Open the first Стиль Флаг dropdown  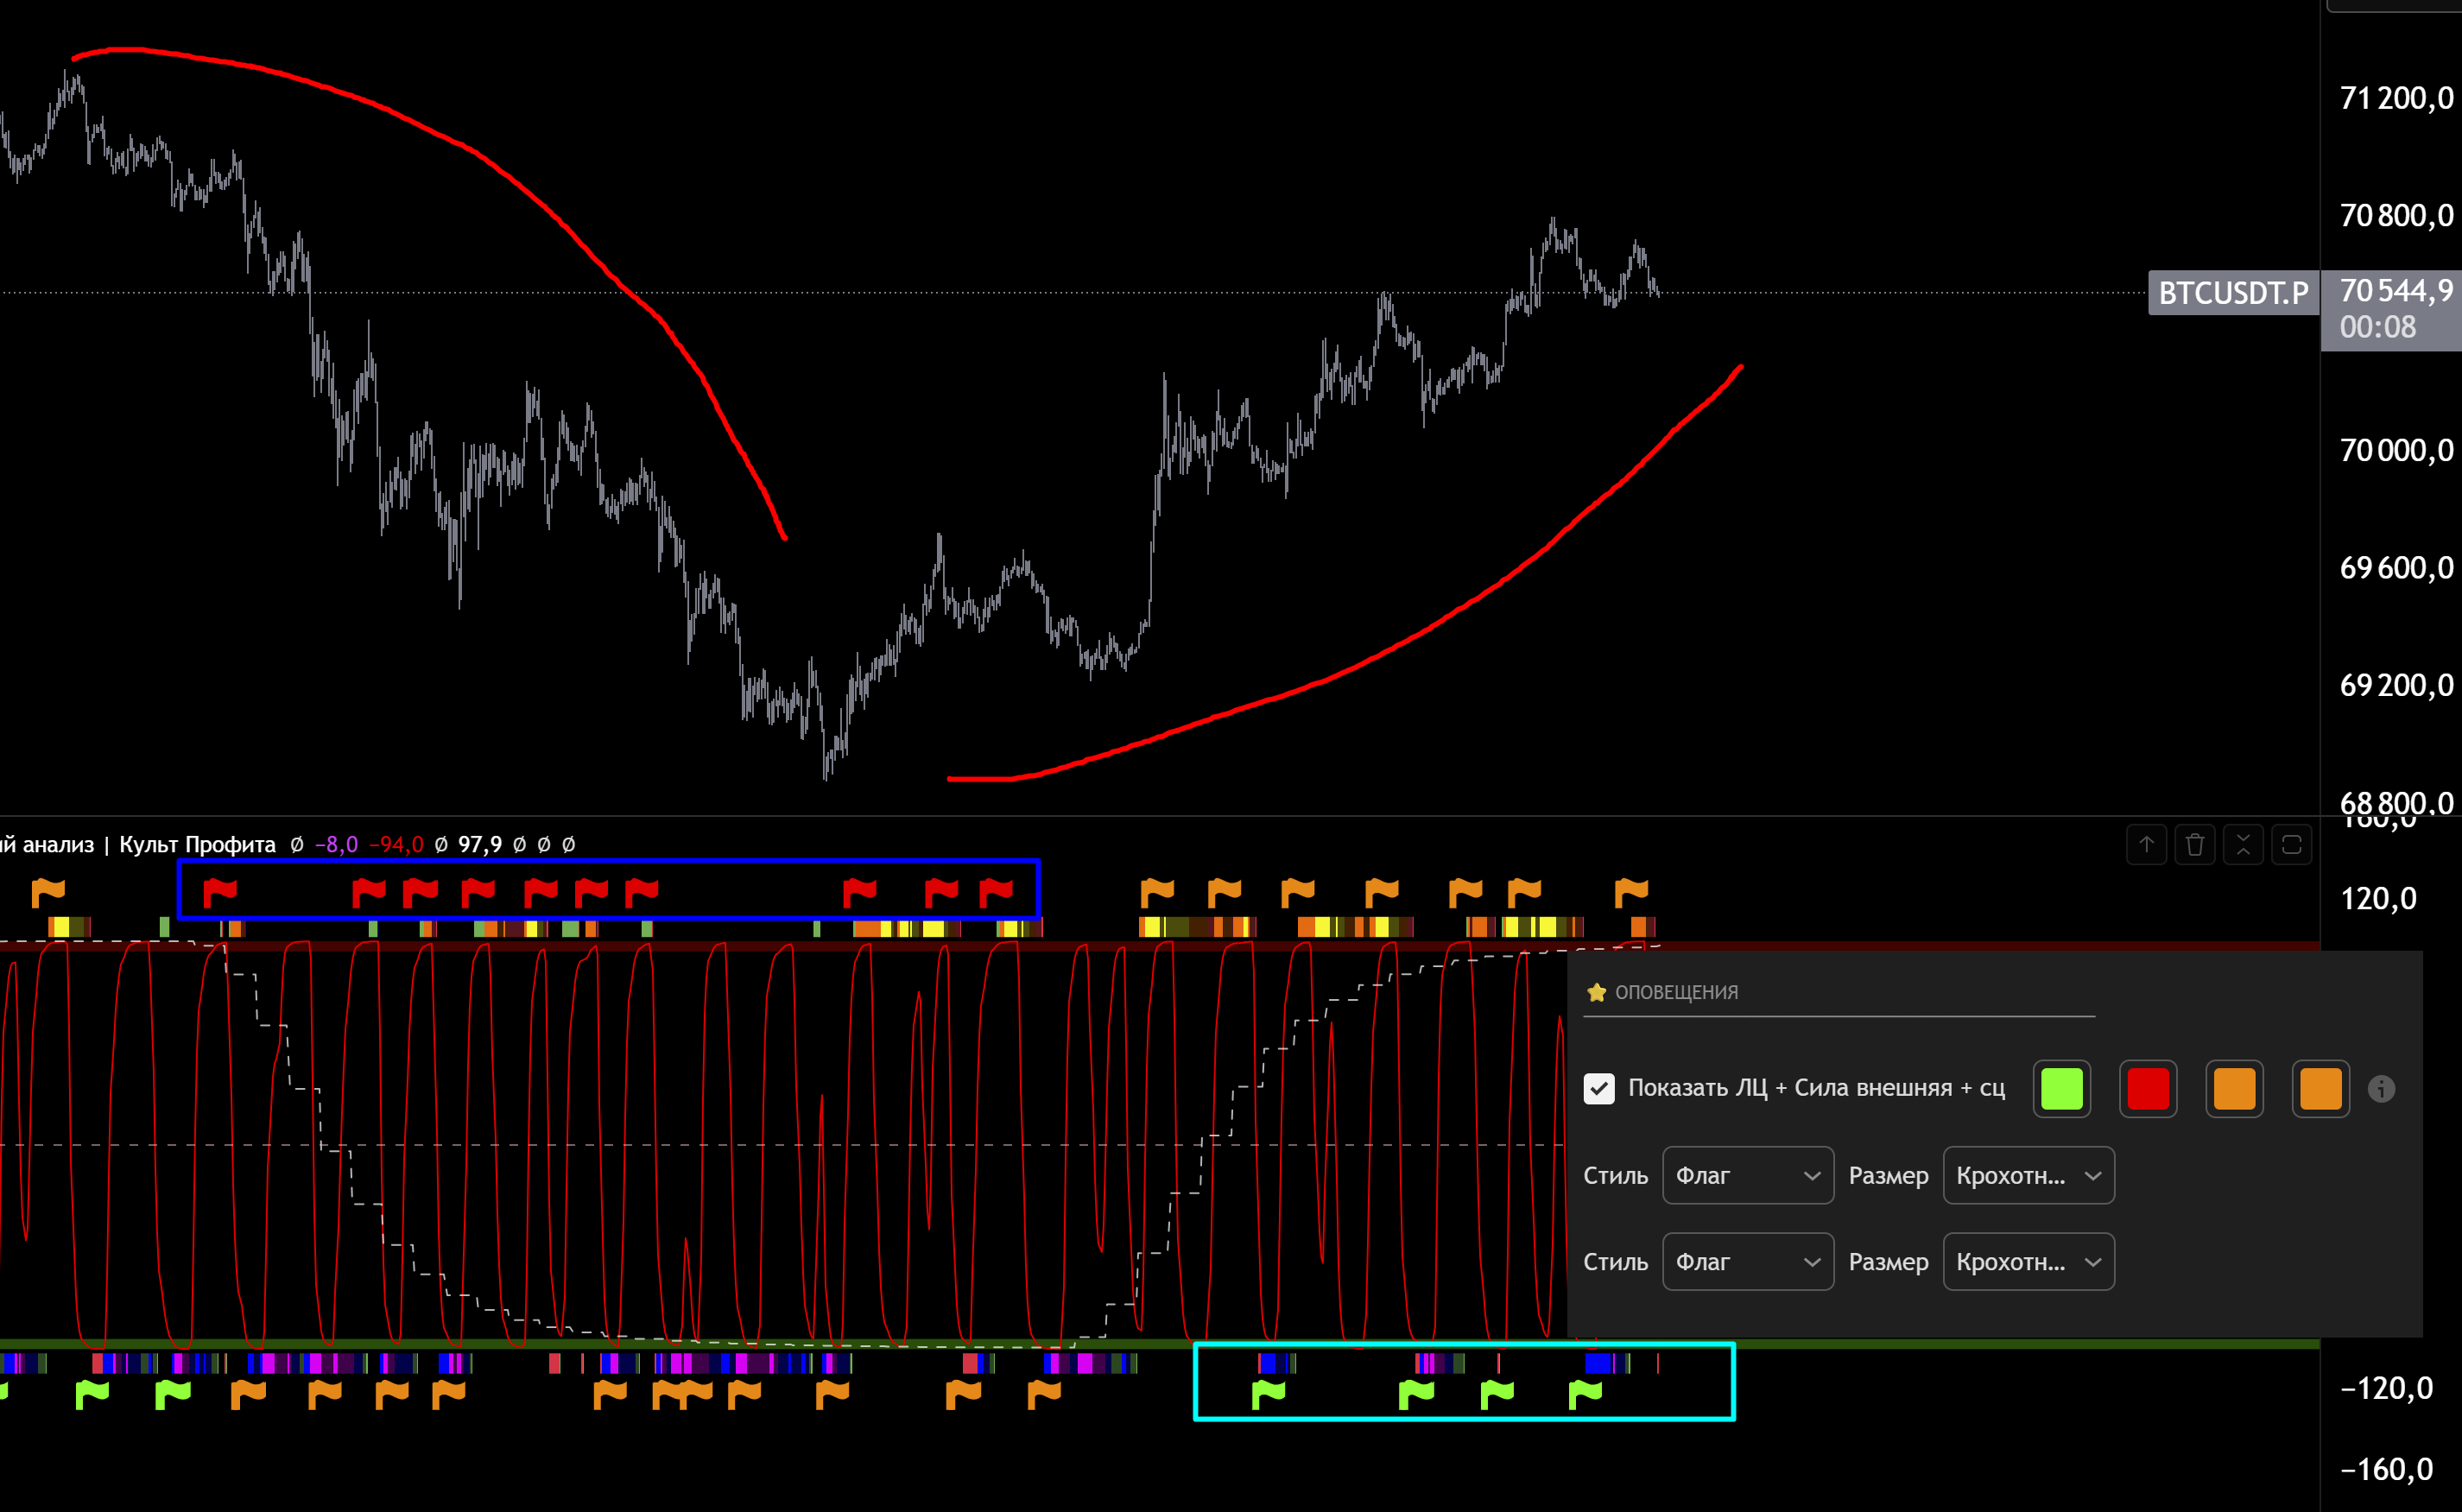(x=1747, y=1175)
